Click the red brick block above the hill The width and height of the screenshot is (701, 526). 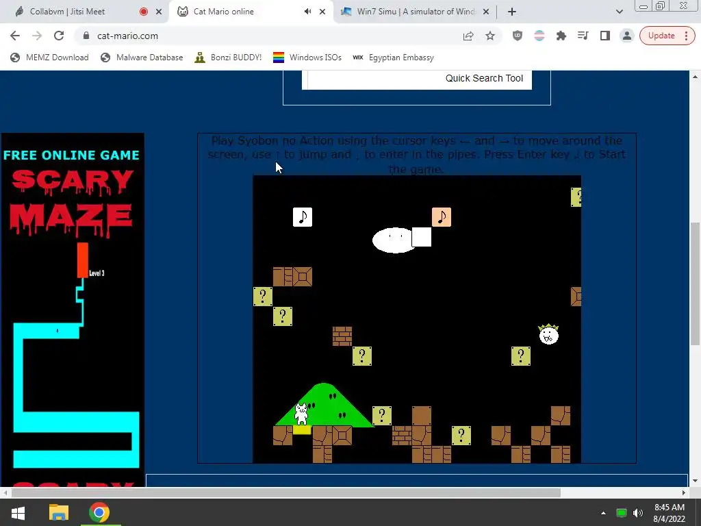click(342, 336)
